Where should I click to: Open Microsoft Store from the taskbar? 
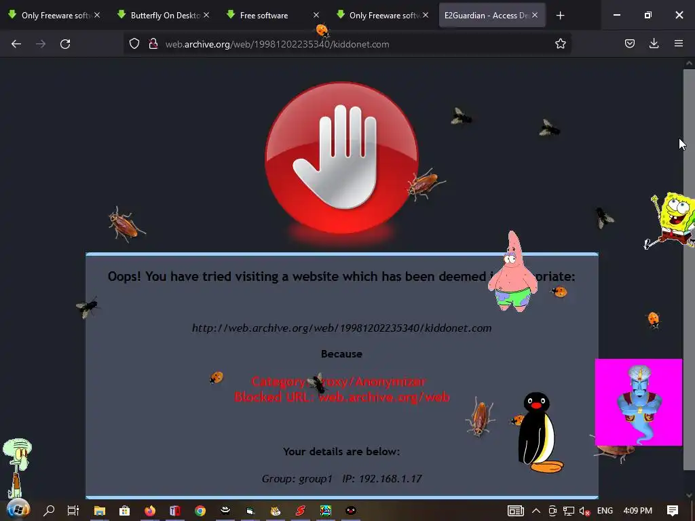pyautogui.click(x=125, y=510)
